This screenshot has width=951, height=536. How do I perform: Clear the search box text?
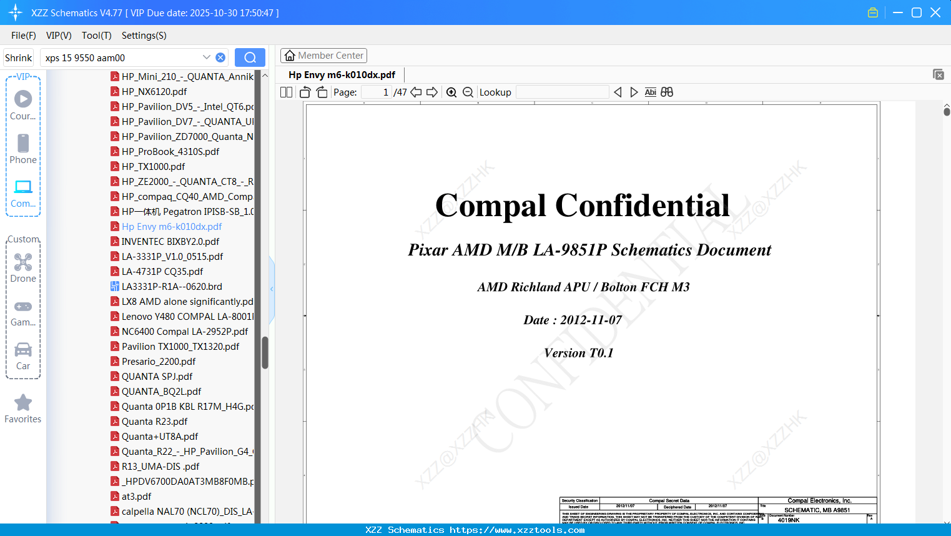coord(220,57)
